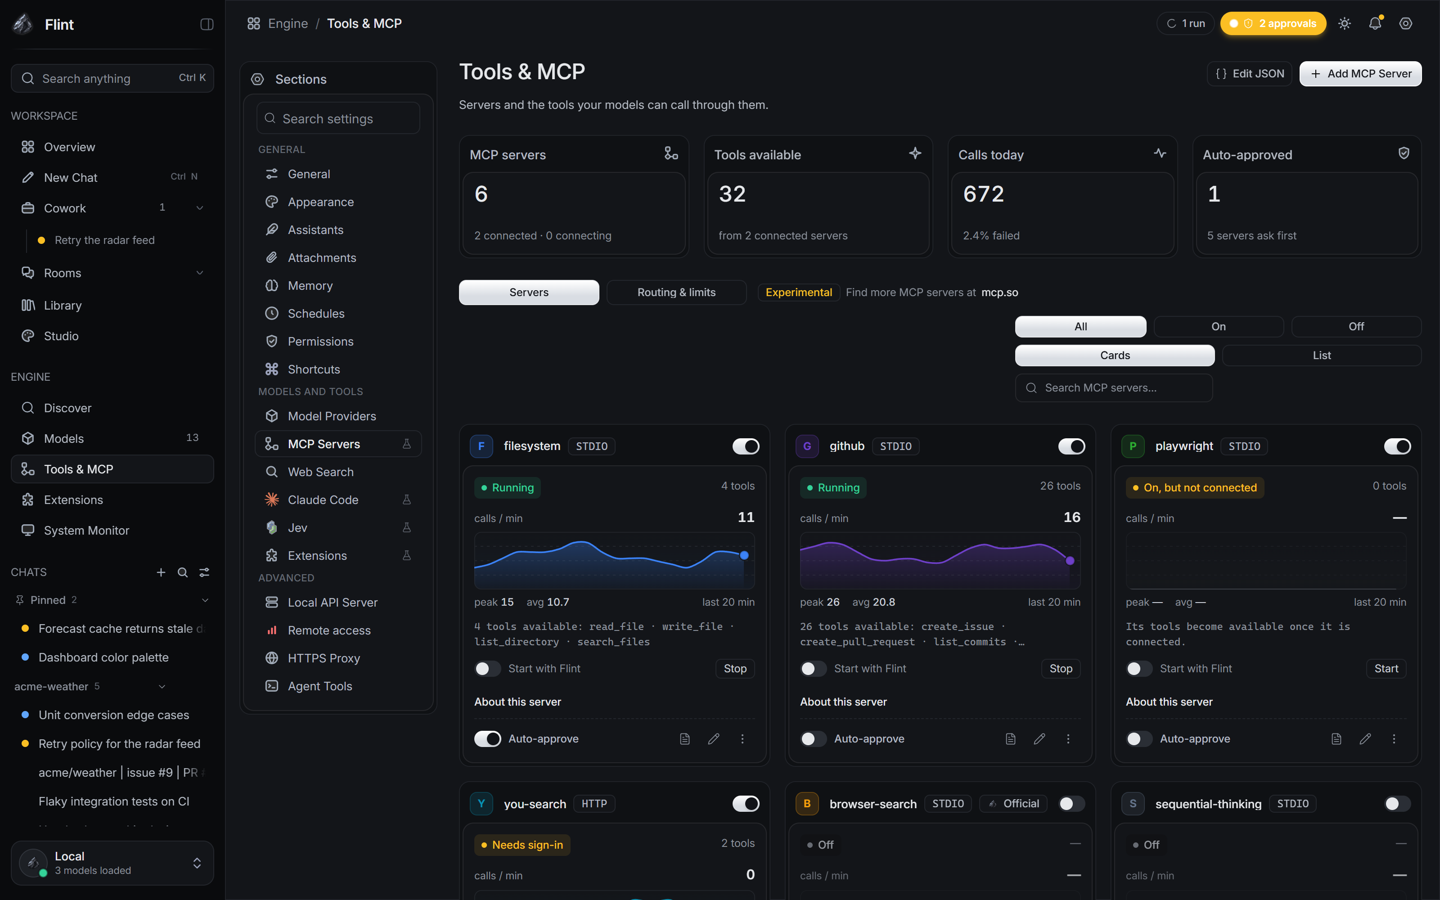
Task: Open more options on filesystem card
Action: tap(742, 739)
